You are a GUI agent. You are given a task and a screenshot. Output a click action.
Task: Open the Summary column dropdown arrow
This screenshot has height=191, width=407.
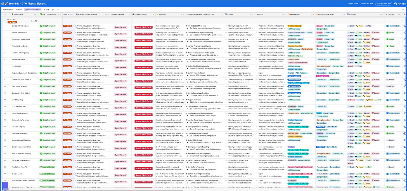[184, 14]
